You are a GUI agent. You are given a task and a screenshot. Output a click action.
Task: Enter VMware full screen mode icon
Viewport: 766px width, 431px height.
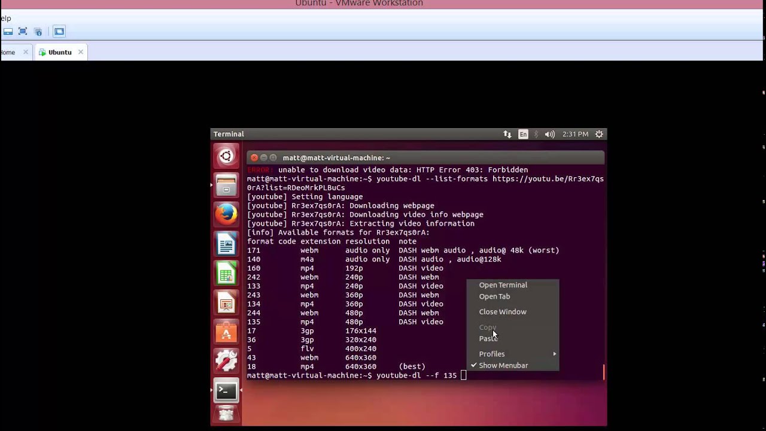23,31
